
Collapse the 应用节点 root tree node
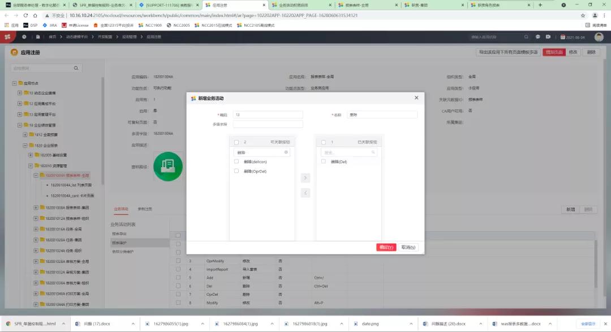[14, 83]
